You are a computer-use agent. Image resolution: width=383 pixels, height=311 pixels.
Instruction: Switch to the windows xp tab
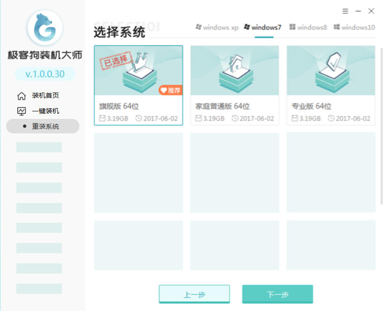(x=217, y=27)
